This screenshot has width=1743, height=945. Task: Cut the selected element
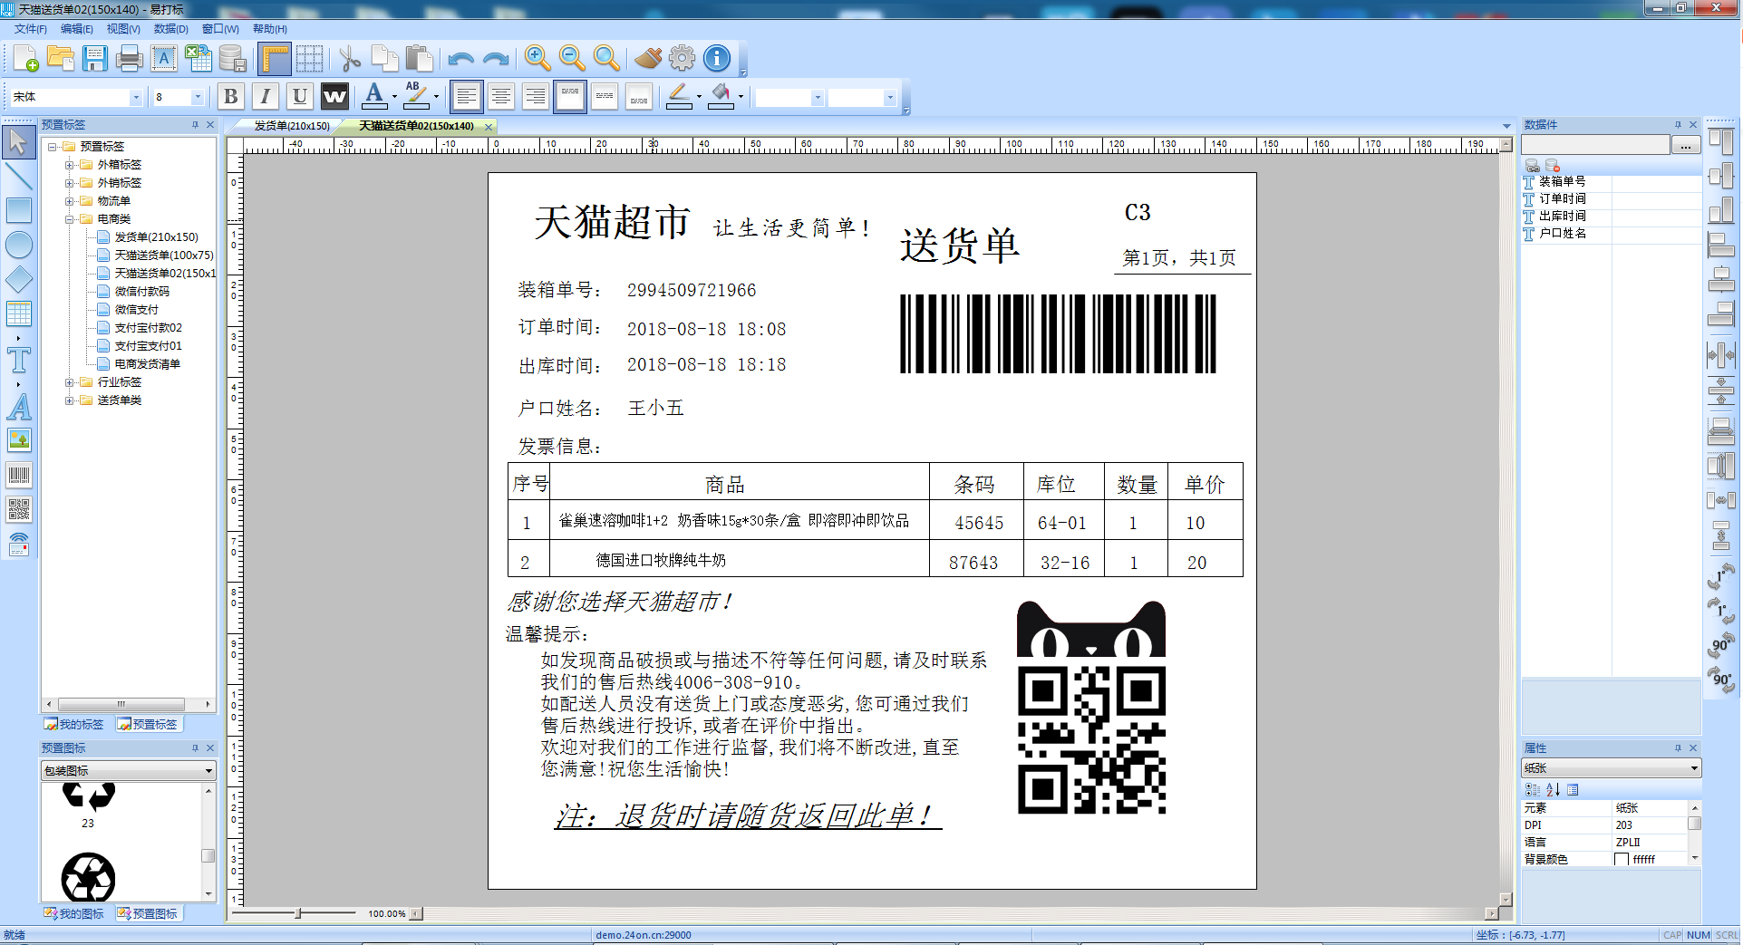tap(350, 59)
